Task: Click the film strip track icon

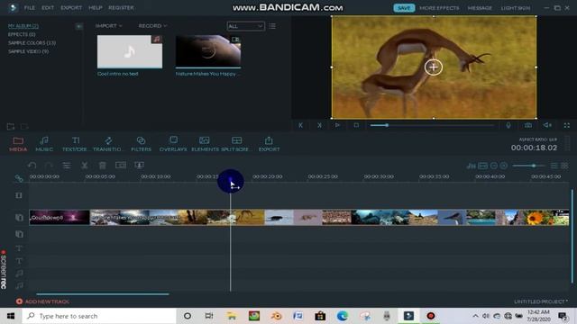Action: pos(19,195)
